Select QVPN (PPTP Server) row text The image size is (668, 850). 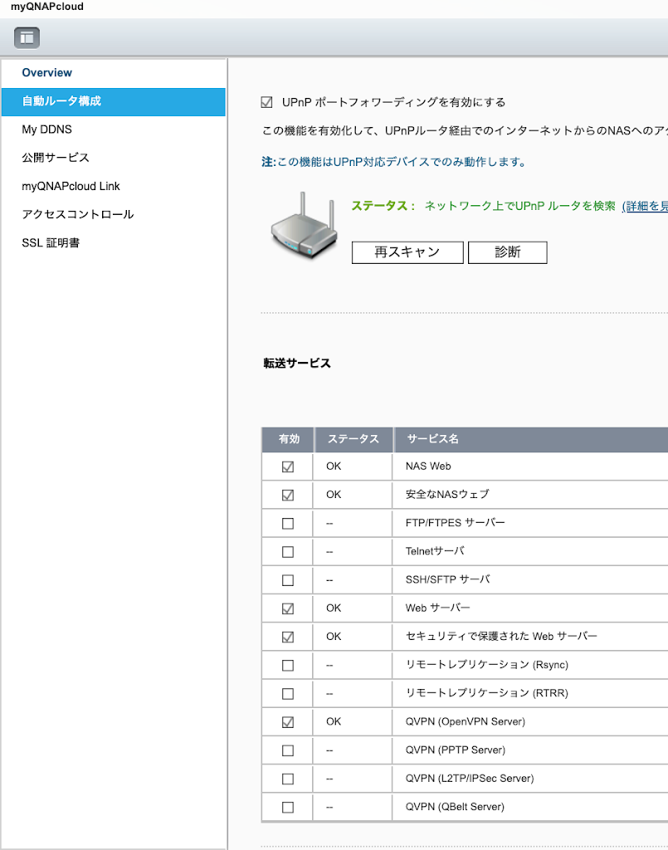456,750
